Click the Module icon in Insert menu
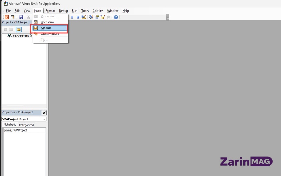The width and height of the screenshot is (281, 176). [x=36, y=28]
